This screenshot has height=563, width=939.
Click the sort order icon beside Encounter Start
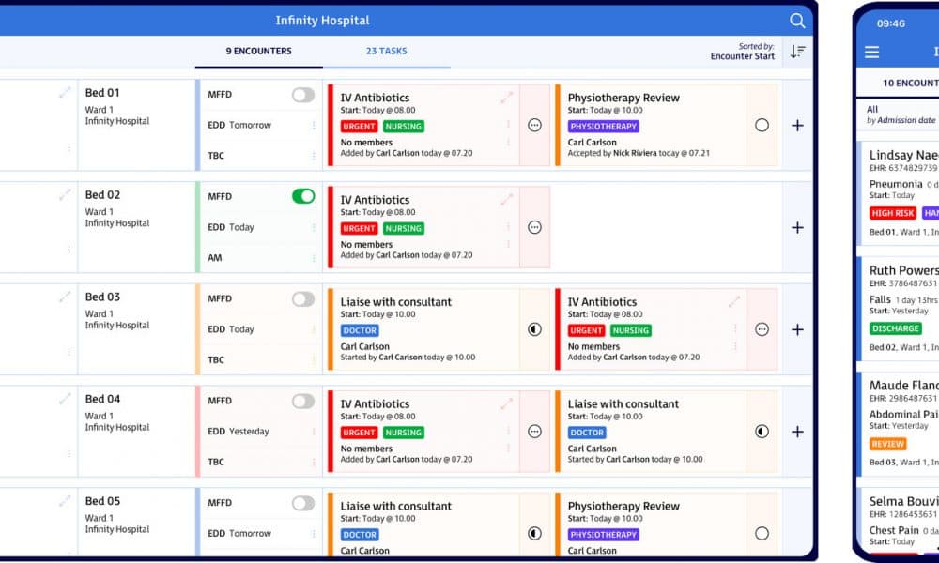798,52
